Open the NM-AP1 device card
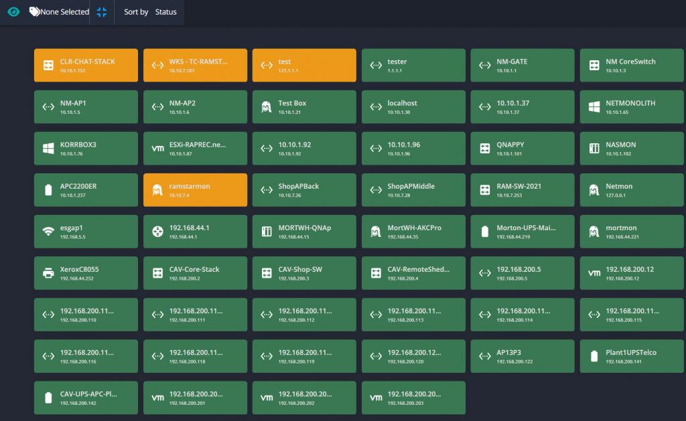 (x=86, y=106)
